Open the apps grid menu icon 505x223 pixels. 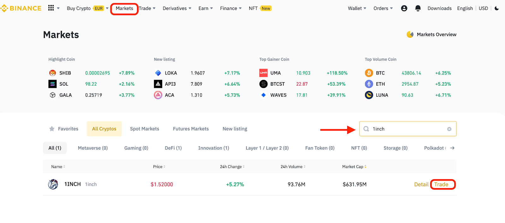(x=51, y=8)
